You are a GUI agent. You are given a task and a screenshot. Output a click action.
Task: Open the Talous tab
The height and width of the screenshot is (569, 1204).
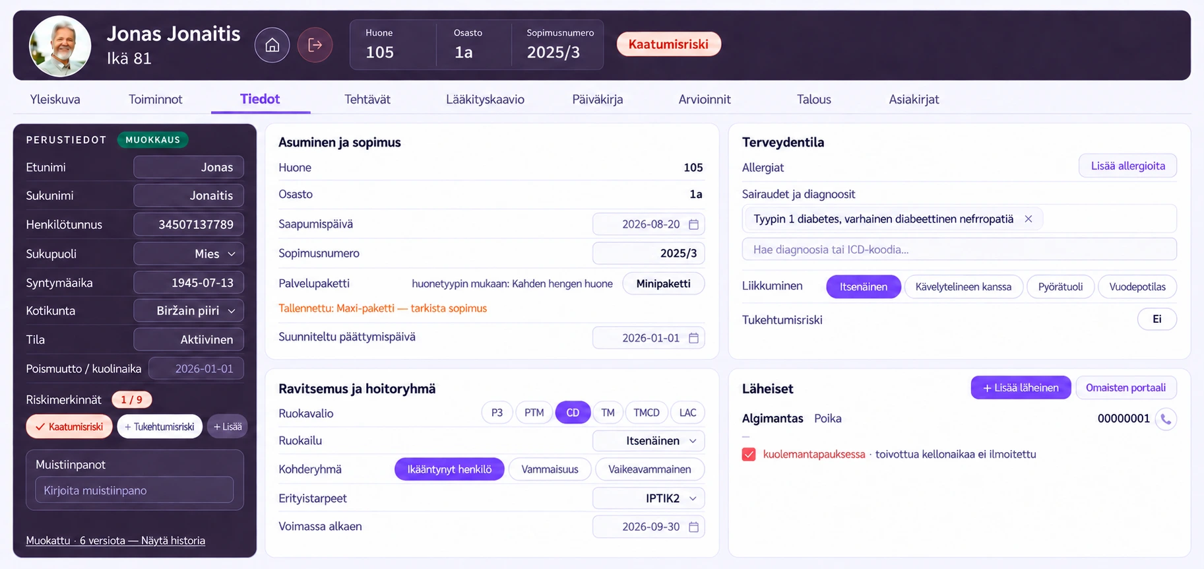tap(813, 100)
